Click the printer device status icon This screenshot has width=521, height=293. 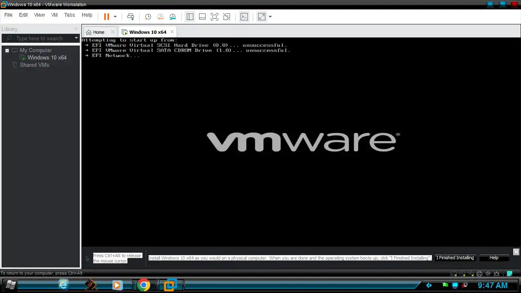479,274
